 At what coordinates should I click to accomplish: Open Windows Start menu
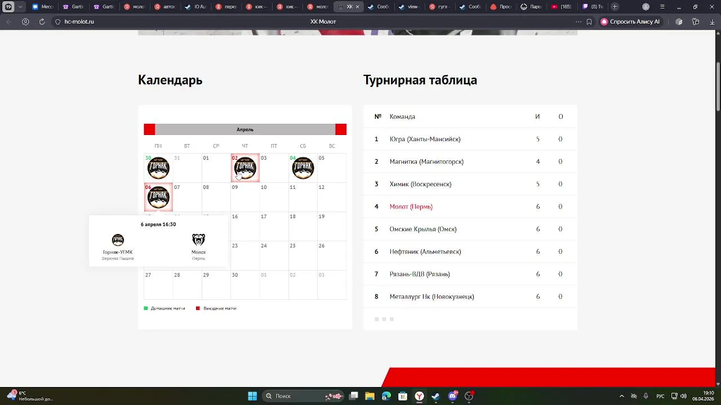coord(252,396)
